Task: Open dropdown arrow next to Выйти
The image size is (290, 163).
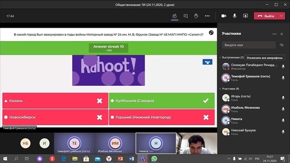Action: (x=281, y=16)
